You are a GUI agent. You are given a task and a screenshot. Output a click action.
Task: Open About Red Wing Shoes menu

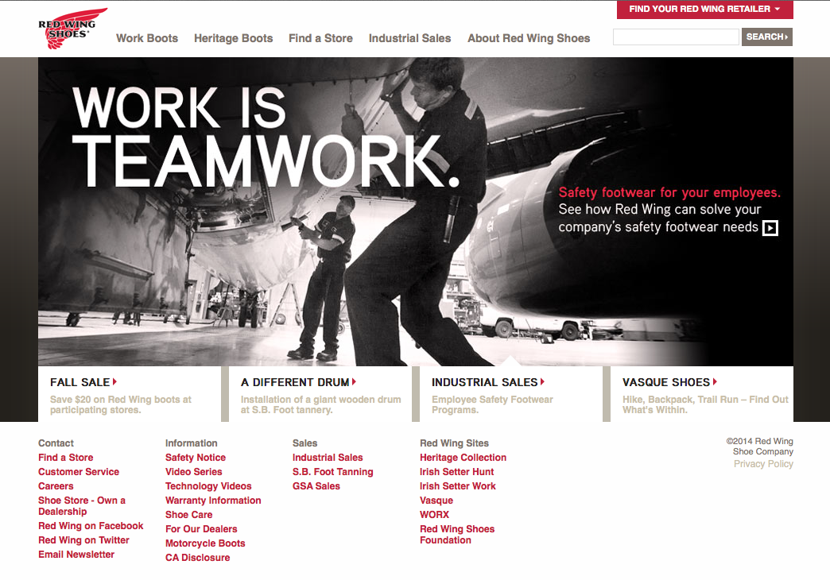[529, 38]
